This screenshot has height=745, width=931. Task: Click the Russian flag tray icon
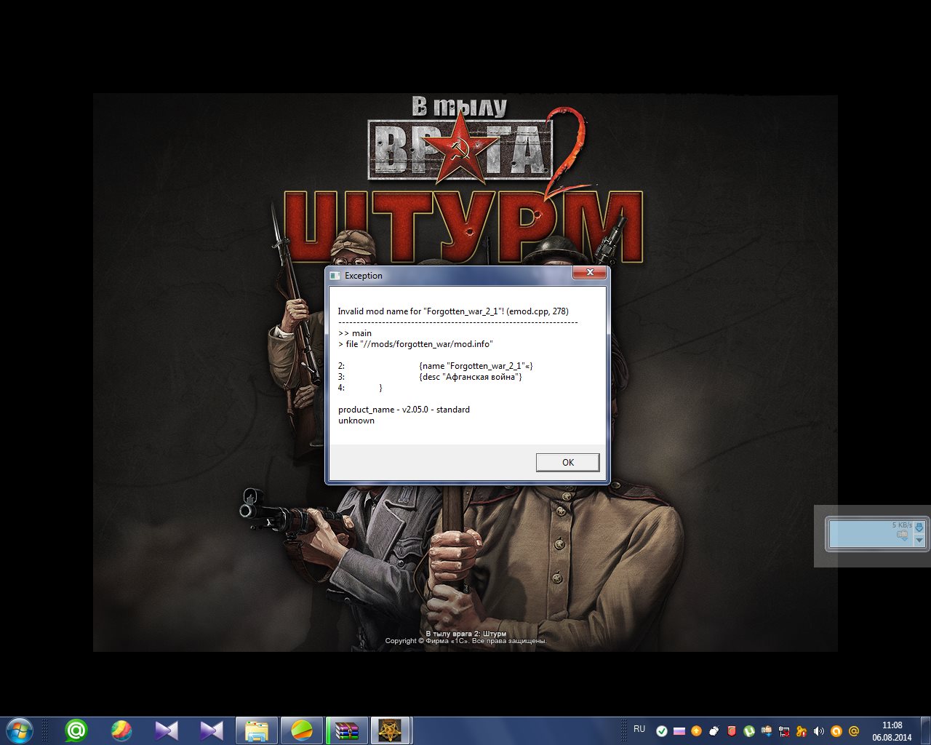(679, 731)
